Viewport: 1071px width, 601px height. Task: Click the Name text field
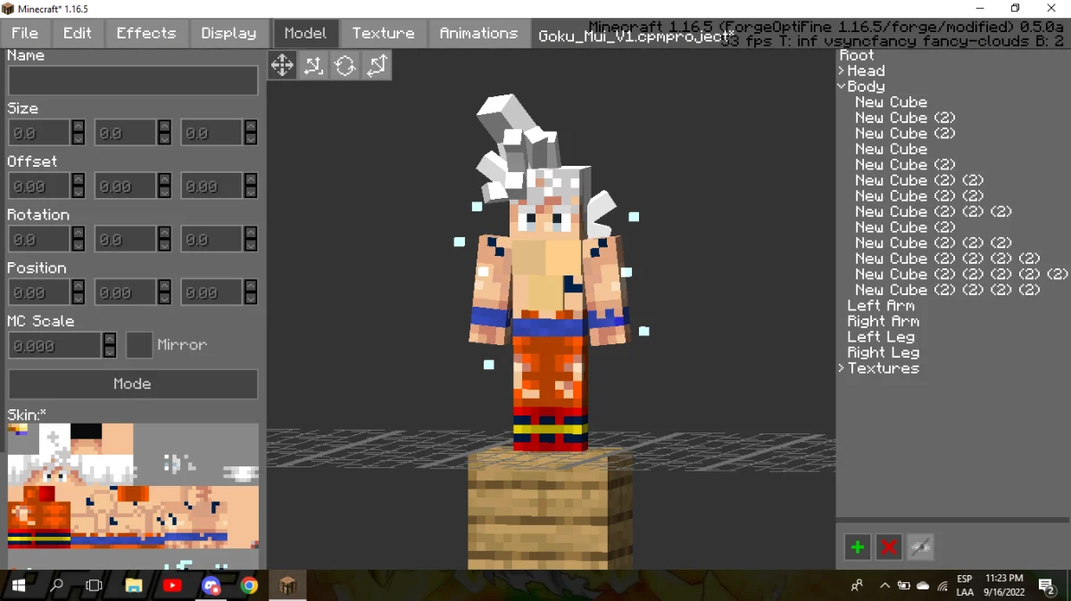point(133,80)
